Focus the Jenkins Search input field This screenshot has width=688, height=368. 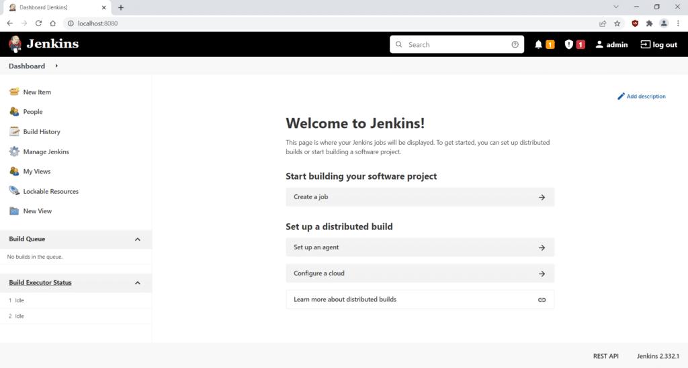(x=457, y=45)
